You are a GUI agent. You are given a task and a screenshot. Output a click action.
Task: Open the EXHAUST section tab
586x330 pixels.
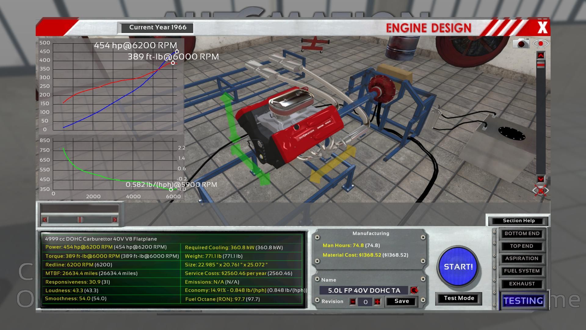tap(522, 284)
